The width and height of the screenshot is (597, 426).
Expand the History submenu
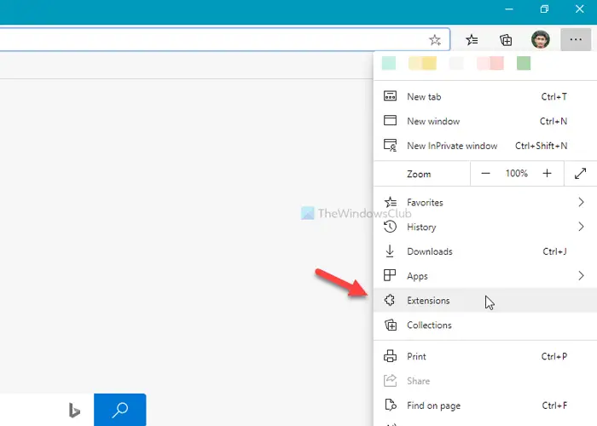pyautogui.click(x=485, y=227)
